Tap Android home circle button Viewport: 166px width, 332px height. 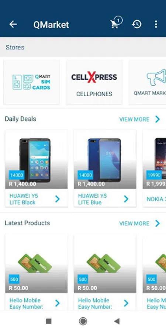click(83, 321)
